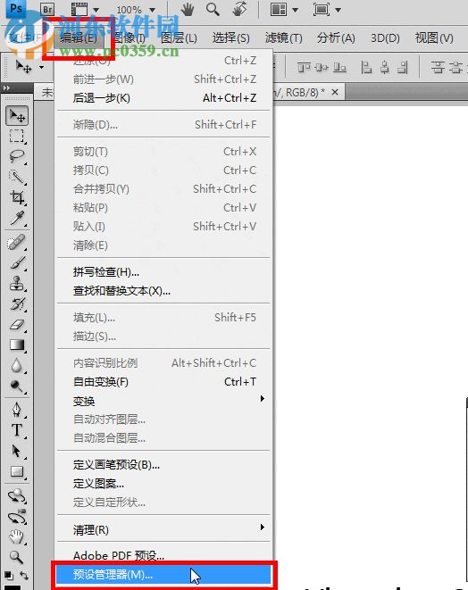Image resolution: width=468 pixels, height=590 pixels.
Task: Choose 拼写检查(H)... menu entry
Action: click(163, 272)
